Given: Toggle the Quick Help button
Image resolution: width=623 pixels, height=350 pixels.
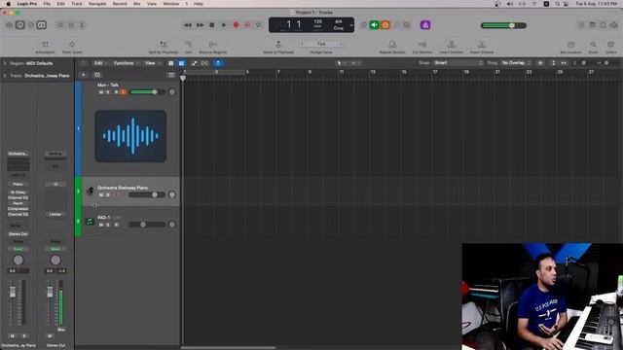Looking at the screenshot, I should pos(31,25).
